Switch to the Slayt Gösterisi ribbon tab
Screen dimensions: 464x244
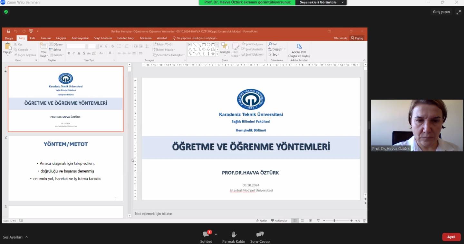point(103,38)
